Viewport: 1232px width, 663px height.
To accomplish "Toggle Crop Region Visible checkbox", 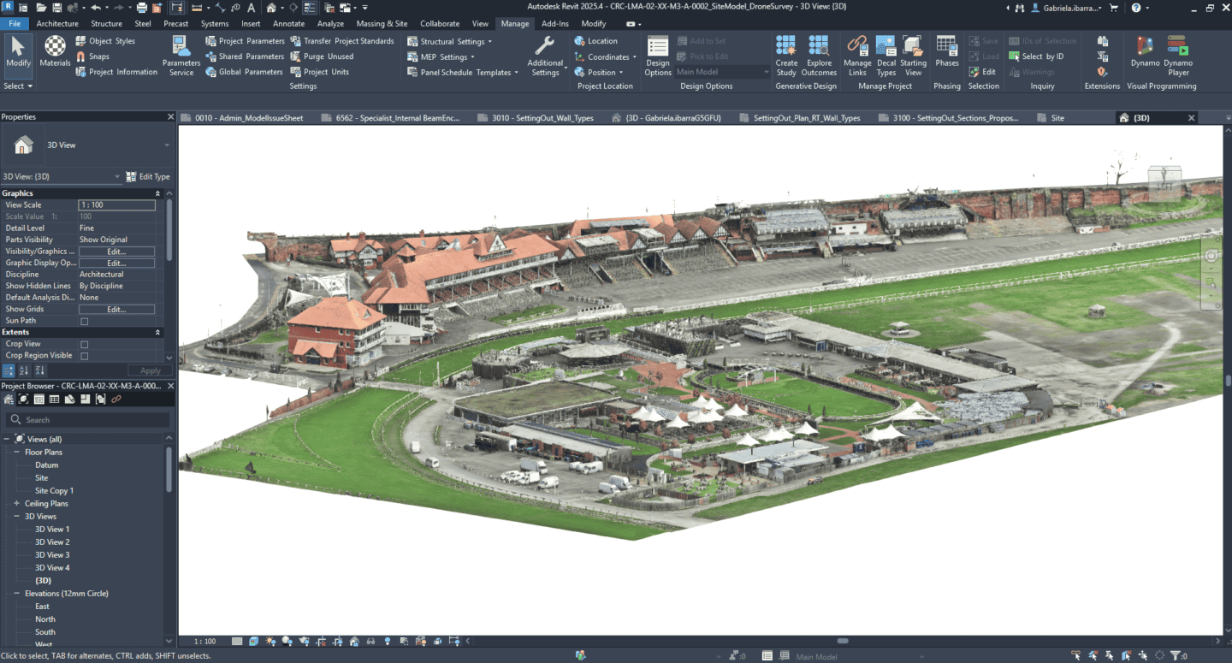I will click(x=84, y=356).
